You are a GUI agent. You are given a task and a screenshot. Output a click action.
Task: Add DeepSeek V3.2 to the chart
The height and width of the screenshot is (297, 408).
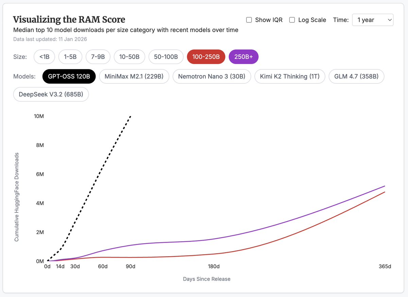coord(51,94)
